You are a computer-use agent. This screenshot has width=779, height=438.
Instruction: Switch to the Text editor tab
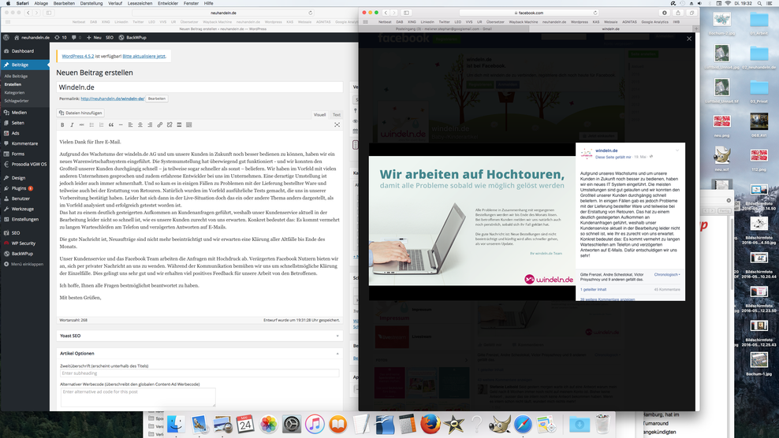337,115
